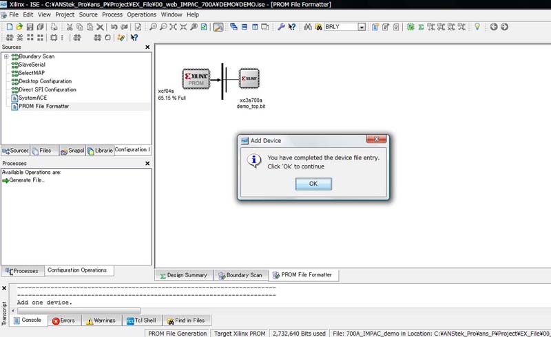Click the binoculars Find icon
The height and width of the screenshot is (337, 551).
308,27
